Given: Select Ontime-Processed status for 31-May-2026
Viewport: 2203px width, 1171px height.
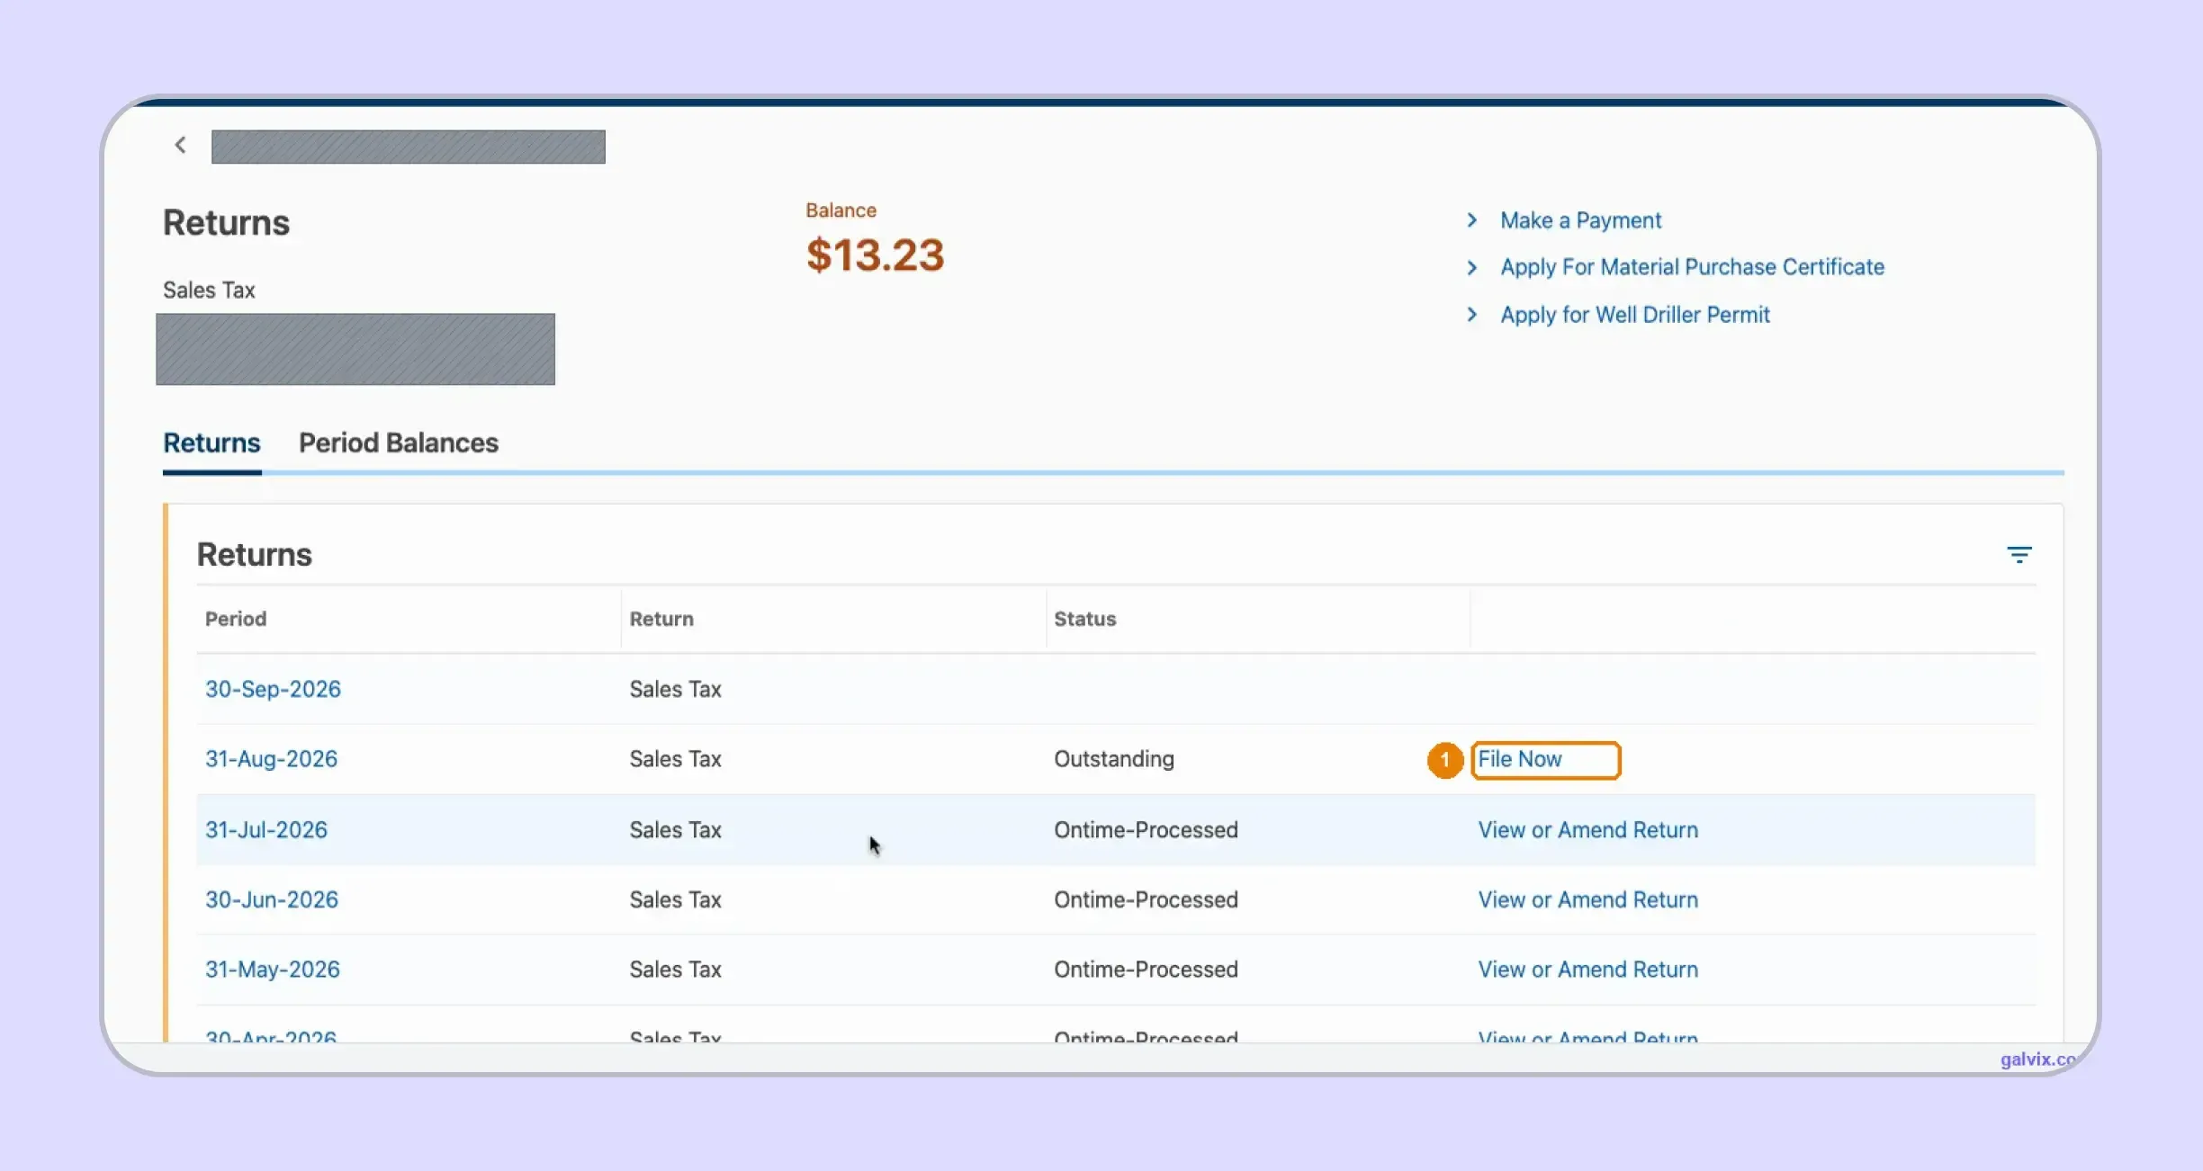Looking at the screenshot, I should click(1146, 970).
